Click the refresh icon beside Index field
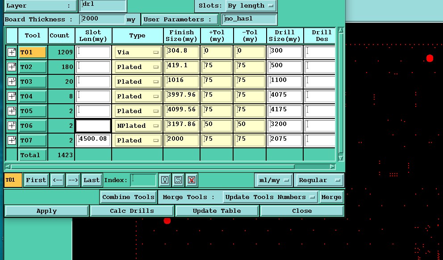The width and height of the screenshot is (443, 260). 178,180
